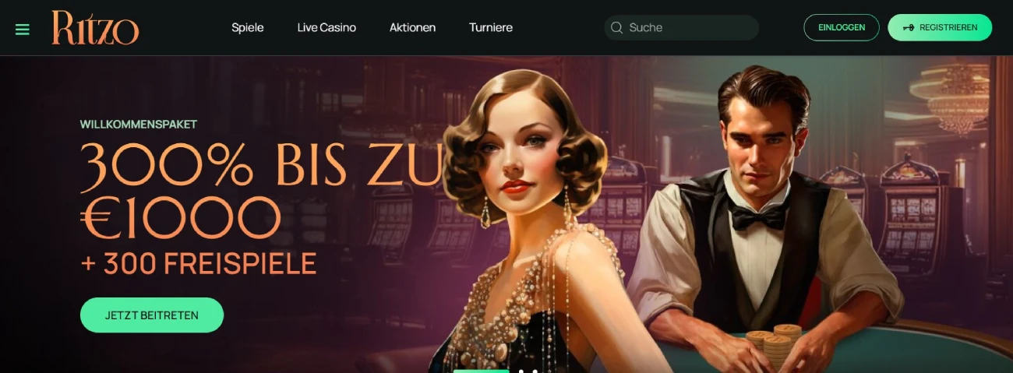
Task: Switch to the second carousel slide dot
Action: [x=521, y=371]
